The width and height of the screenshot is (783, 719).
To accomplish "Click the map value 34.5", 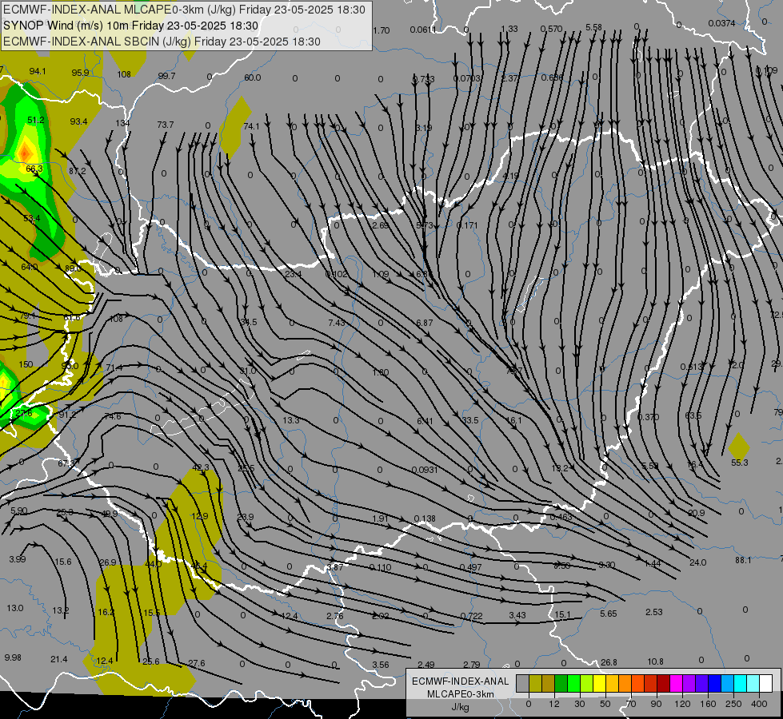I will click(x=248, y=322).
